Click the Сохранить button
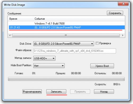133x104 pixels. click(115, 13)
